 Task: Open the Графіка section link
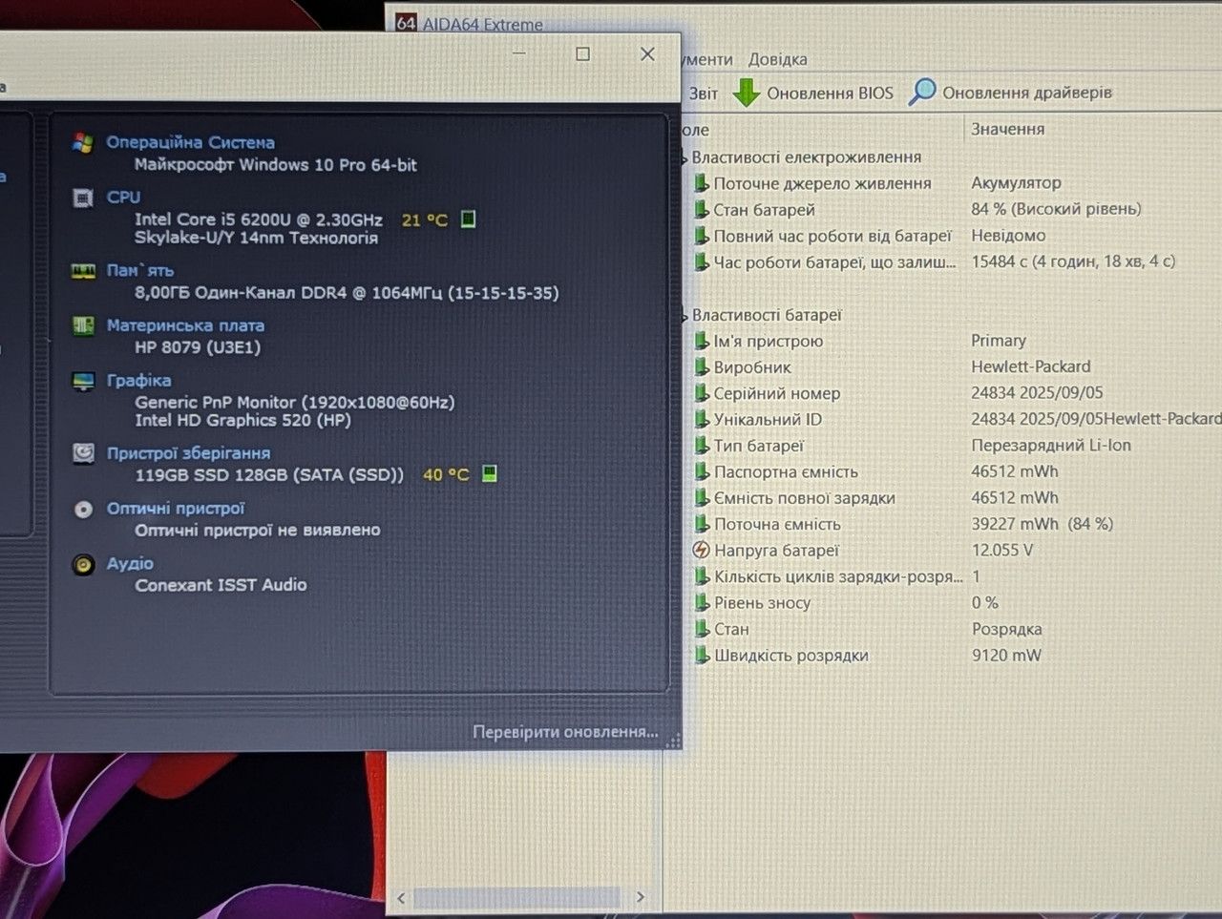tap(138, 380)
